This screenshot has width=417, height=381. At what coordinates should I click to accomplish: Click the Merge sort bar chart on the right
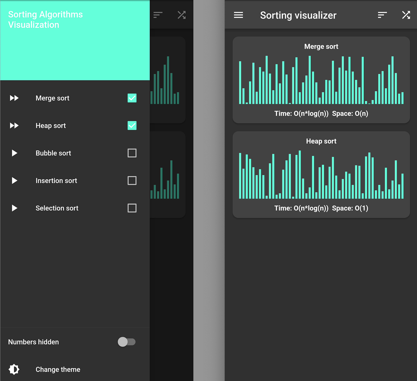[x=321, y=80]
